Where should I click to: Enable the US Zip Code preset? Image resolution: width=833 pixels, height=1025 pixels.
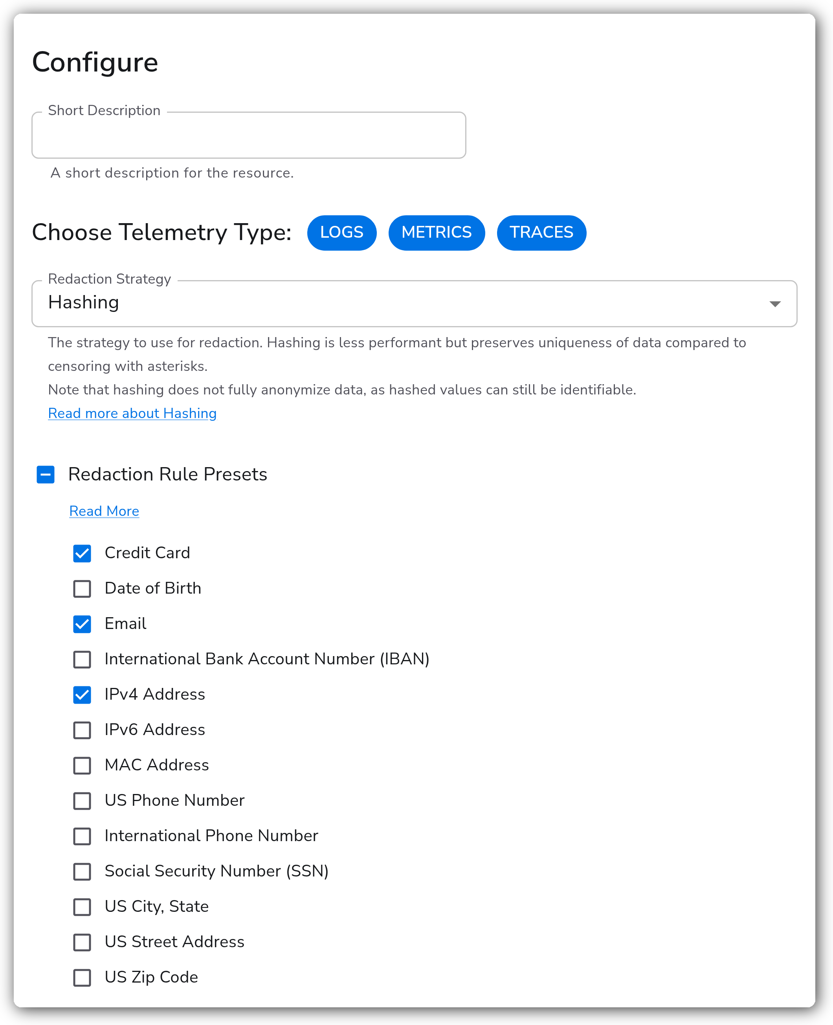[x=82, y=977]
